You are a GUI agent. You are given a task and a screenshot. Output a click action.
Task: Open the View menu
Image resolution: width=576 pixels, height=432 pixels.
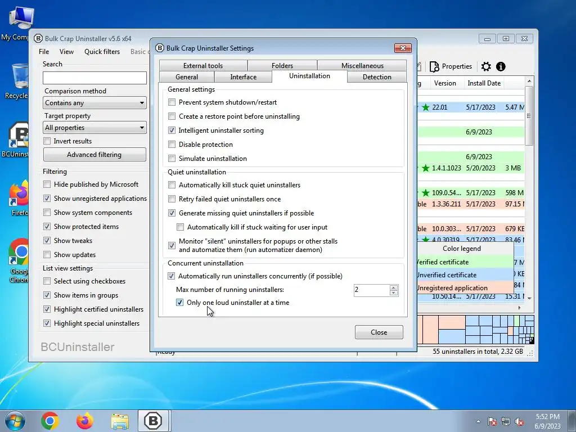click(66, 52)
